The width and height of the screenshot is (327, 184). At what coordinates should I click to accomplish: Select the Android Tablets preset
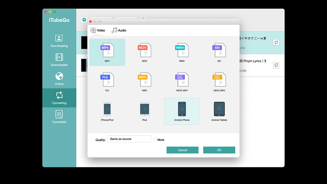point(219,109)
